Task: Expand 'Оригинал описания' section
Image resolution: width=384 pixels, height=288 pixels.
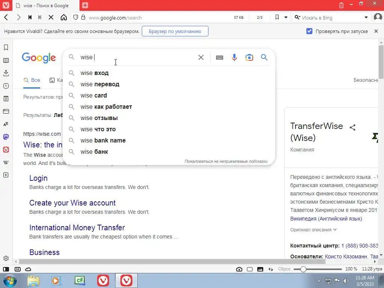Action: click(x=313, y=230)
